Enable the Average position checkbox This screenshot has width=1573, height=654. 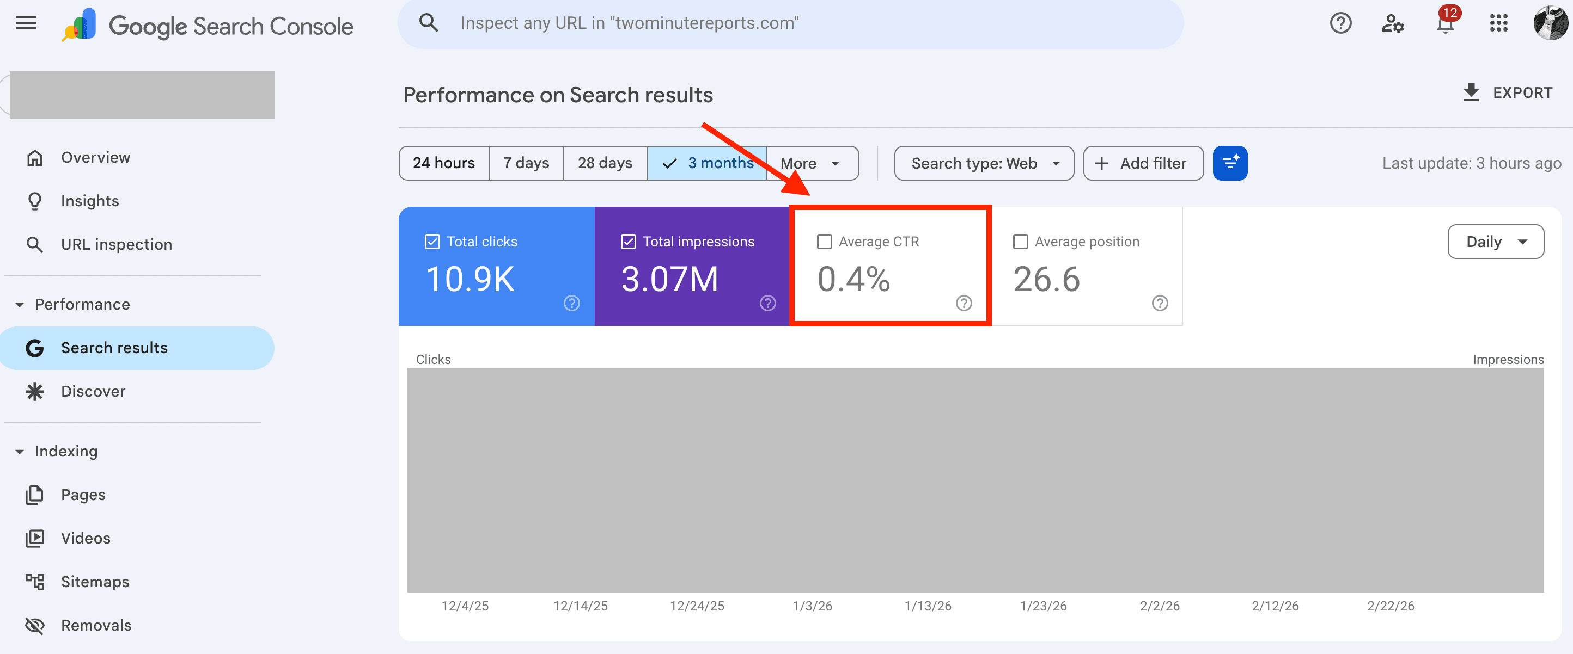click(1020, 242)
